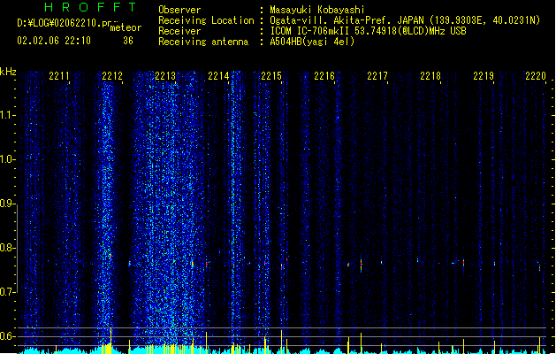Click the Receiving Location label
The height and width of the screenshot is (354, 556).
click(206, 20)
